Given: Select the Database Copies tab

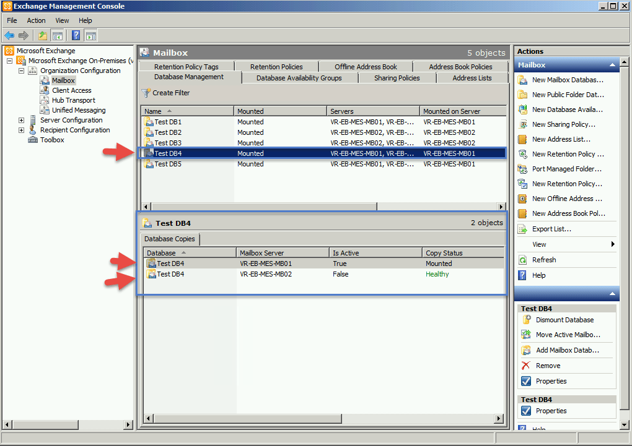Looking at the screenshot, I should coord(170,239).
